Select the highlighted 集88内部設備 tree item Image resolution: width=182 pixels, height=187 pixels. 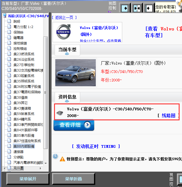click(24, 146)
